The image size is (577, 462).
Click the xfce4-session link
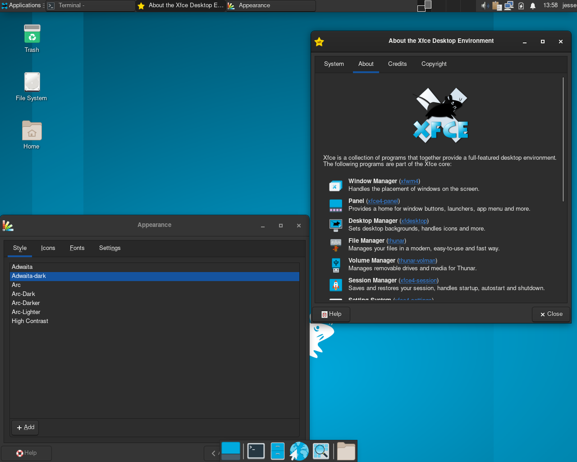(x=419, y=281)
